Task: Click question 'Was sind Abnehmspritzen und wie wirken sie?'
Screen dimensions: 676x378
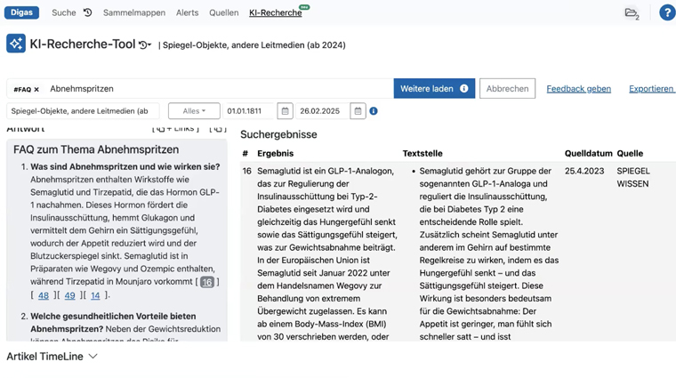Action: tap(125, 167)
